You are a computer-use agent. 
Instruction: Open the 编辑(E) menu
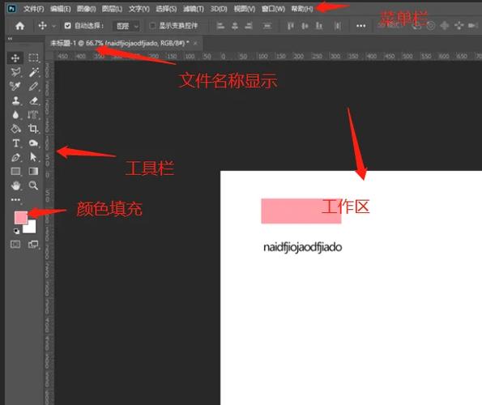(x=60, y=9)
